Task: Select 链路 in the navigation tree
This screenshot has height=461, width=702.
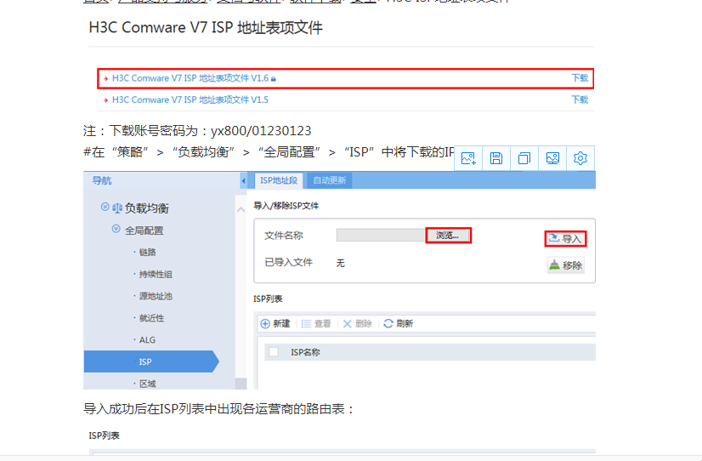Action: pos(147,253)
